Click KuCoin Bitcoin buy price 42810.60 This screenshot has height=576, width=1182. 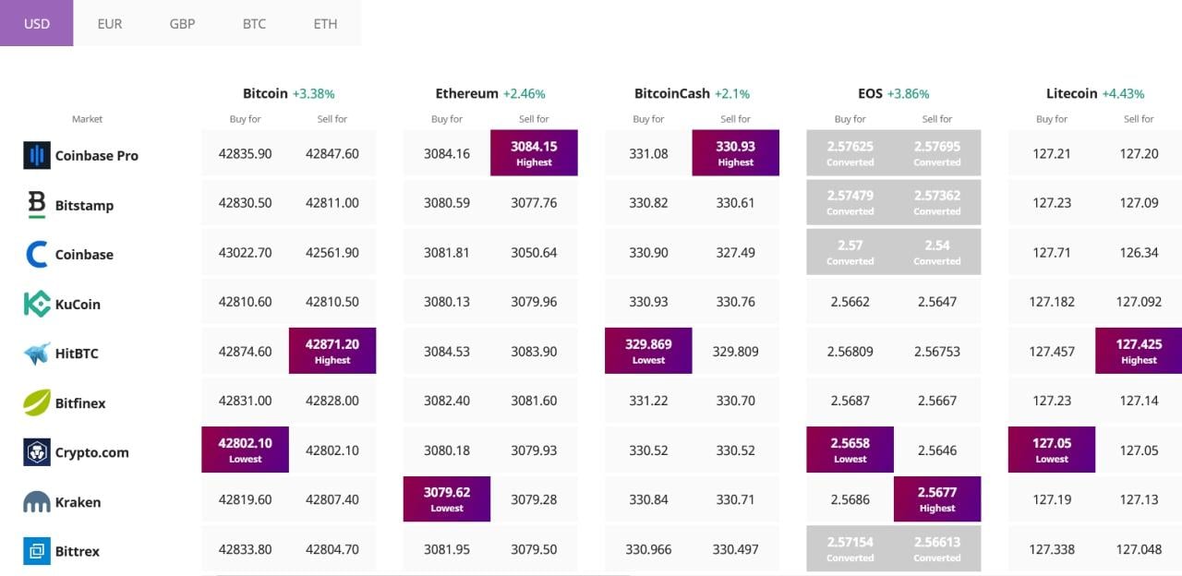tap(246, 302)
